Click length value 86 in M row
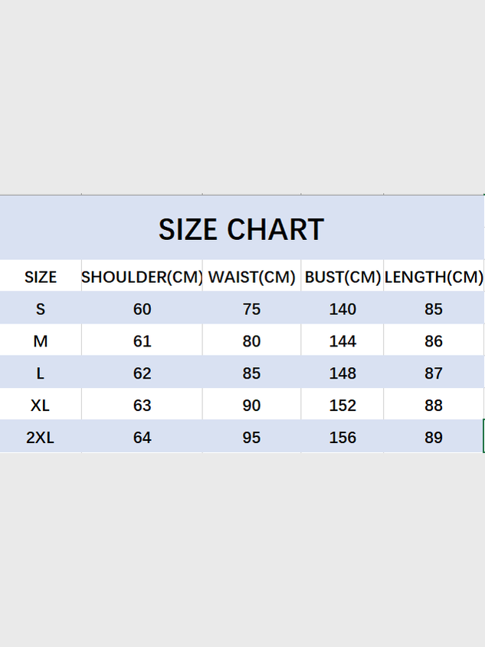This screenshot has width=485, height=647. click(x=434, y=341)
